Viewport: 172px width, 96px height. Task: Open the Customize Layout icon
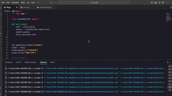tap(163, 2)
